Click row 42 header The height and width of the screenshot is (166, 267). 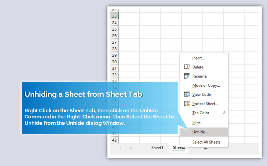pyautogui.click(x=114, y=140)
